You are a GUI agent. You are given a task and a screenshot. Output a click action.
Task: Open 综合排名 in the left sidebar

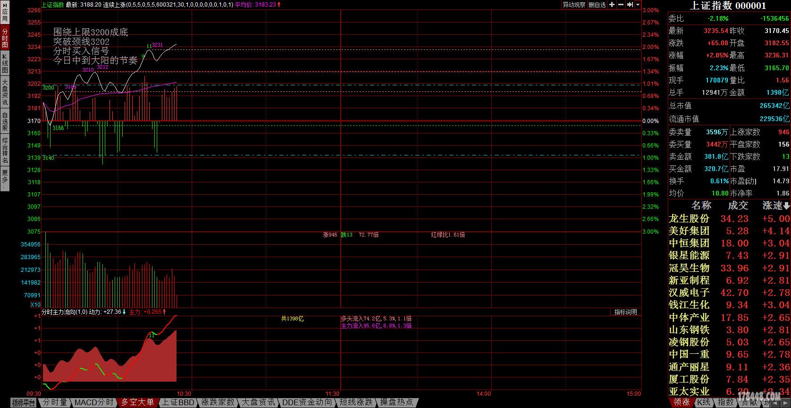[x=5, y=151]
